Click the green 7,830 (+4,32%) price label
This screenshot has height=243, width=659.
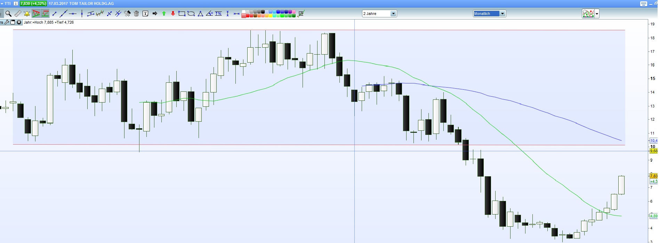33,3
